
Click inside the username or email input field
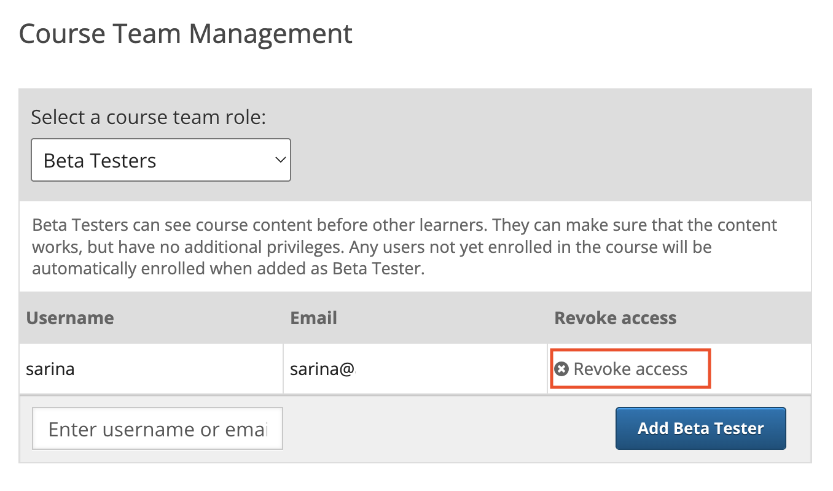(157, 428)
